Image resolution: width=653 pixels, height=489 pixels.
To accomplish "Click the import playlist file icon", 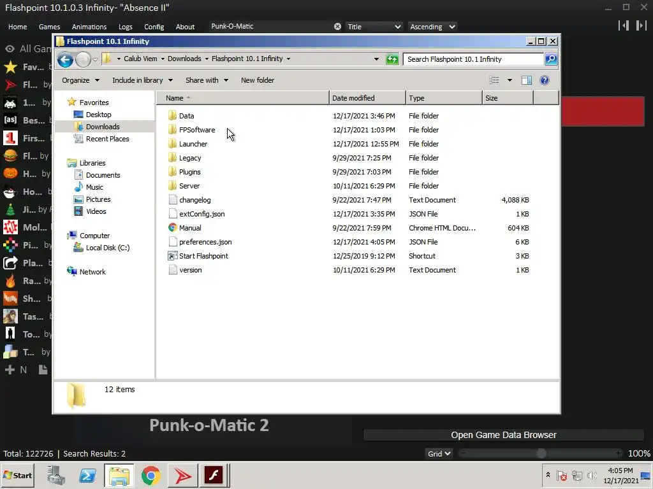I will (43, 370).
